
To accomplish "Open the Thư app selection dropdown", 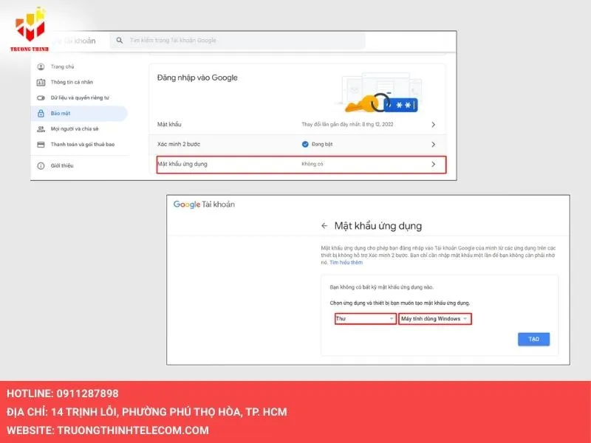I will pyautogui.click(x=365, y=319).
